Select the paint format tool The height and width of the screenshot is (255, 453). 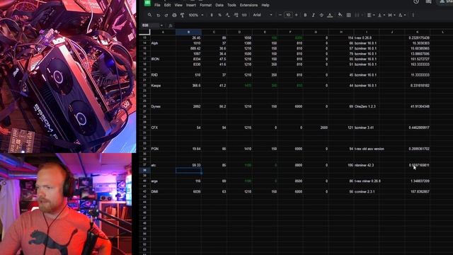(183, 15)
